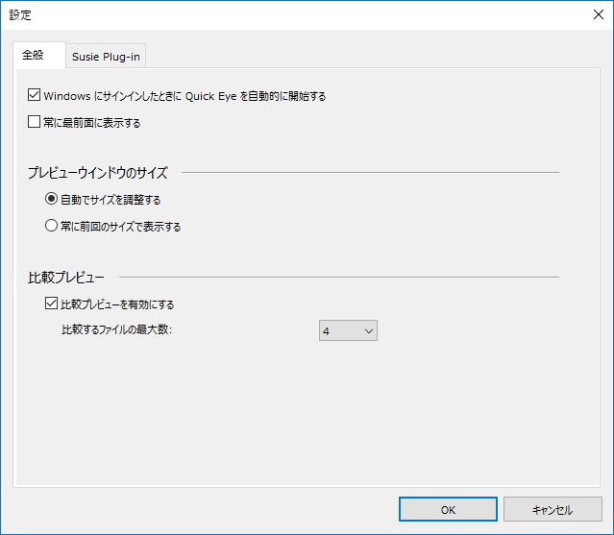Click the プレビューウインドウのサイズ heading
Image resolution: width=614 pixels, height=535 pixels.
(98, 173)
